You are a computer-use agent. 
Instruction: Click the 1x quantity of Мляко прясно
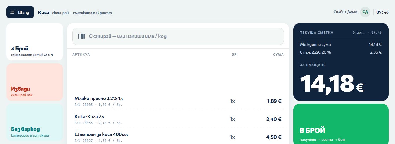point(232,101)
